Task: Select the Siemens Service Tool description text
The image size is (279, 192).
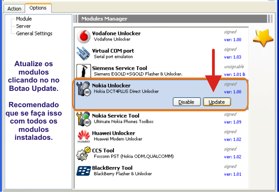Action: click(138, 74)
